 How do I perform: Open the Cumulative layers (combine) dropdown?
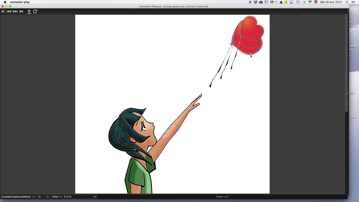[x=18, y=197]
